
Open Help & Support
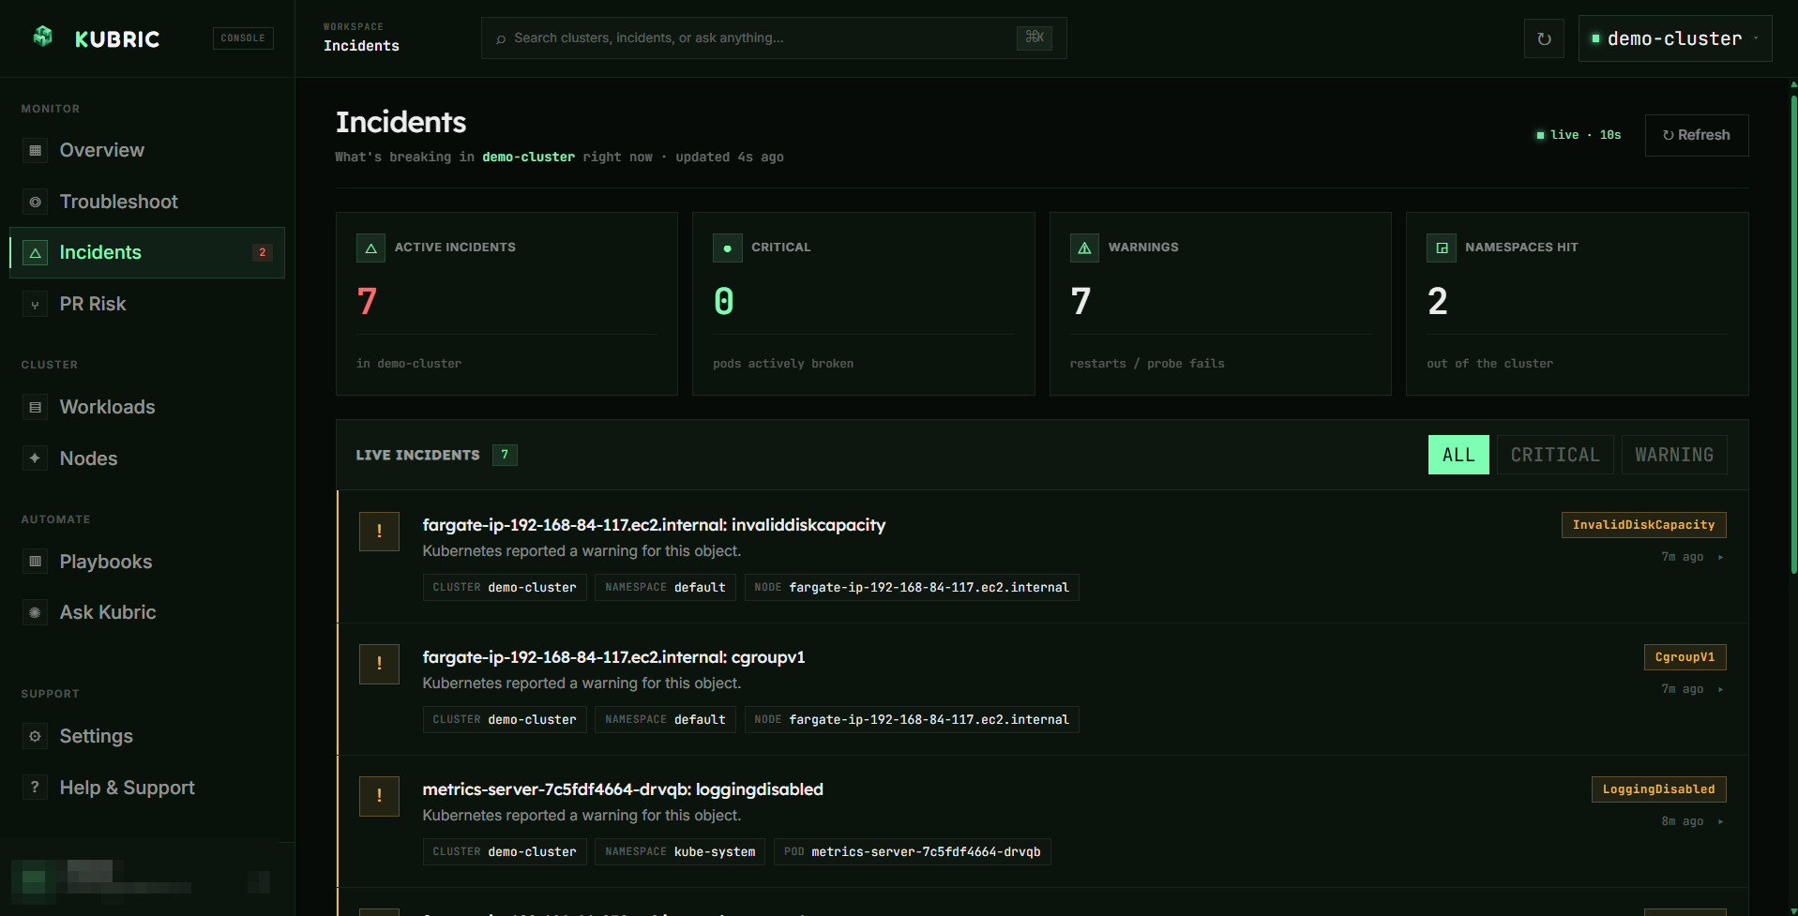147,788
